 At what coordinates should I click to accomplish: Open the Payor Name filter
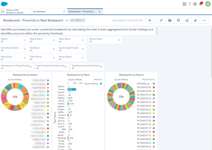[x=71, y=40]
